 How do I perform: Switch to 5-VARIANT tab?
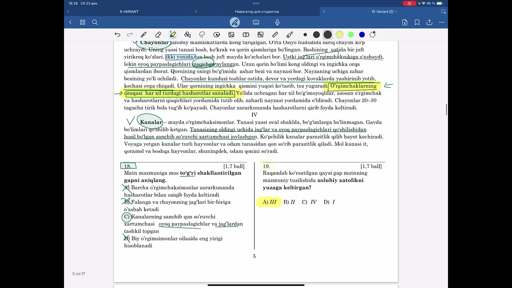click(x=129, y=12)
